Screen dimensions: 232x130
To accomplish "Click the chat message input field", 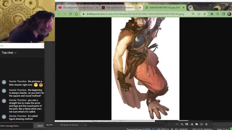I will point(16,126).
